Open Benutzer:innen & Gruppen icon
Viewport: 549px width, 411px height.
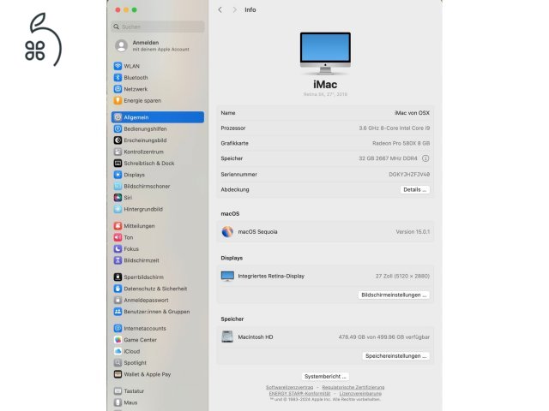(x=118, y=312)
